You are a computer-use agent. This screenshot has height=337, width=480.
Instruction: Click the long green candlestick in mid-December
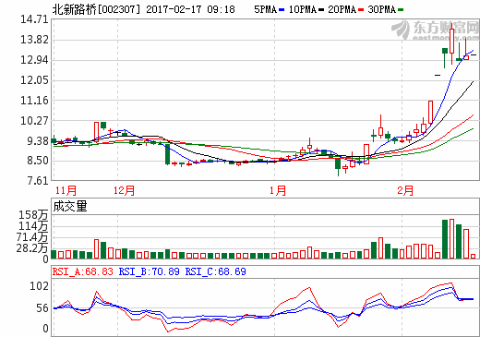pyautogui.click(x=167, y=153)
